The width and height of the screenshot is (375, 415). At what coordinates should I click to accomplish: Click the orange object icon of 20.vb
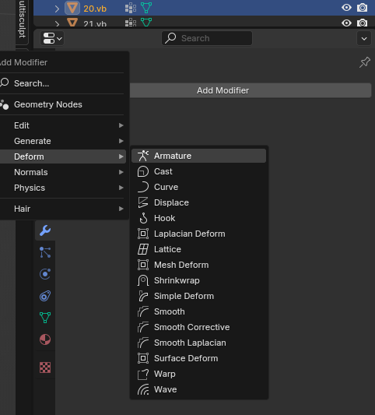pos(72,8)
